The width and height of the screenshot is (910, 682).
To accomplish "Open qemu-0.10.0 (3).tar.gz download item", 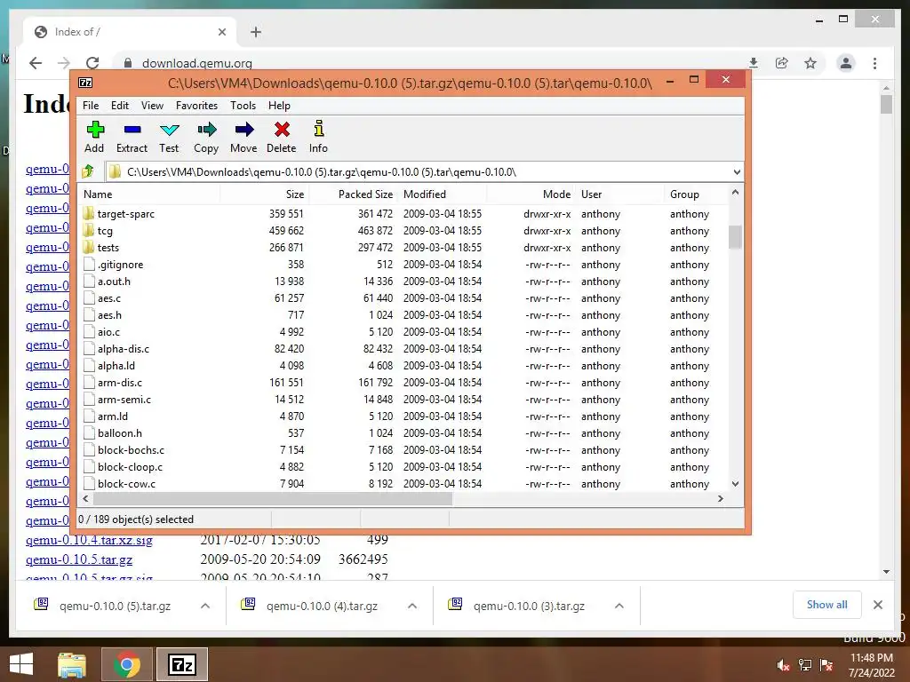I will pos(529,606).
